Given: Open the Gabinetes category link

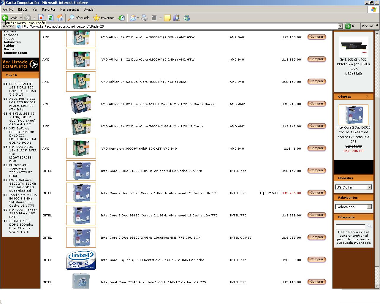Looking at the screenshot, I should tap(12, 42).
